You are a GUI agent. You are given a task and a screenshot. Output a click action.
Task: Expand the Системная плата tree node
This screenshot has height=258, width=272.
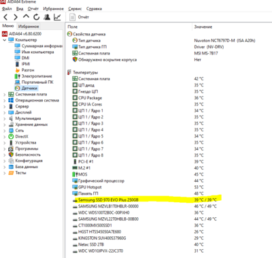[4, 94]
